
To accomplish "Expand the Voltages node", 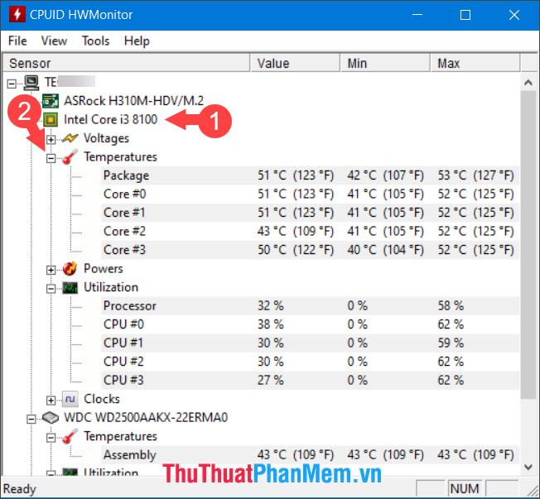I will tap(51, 139).
